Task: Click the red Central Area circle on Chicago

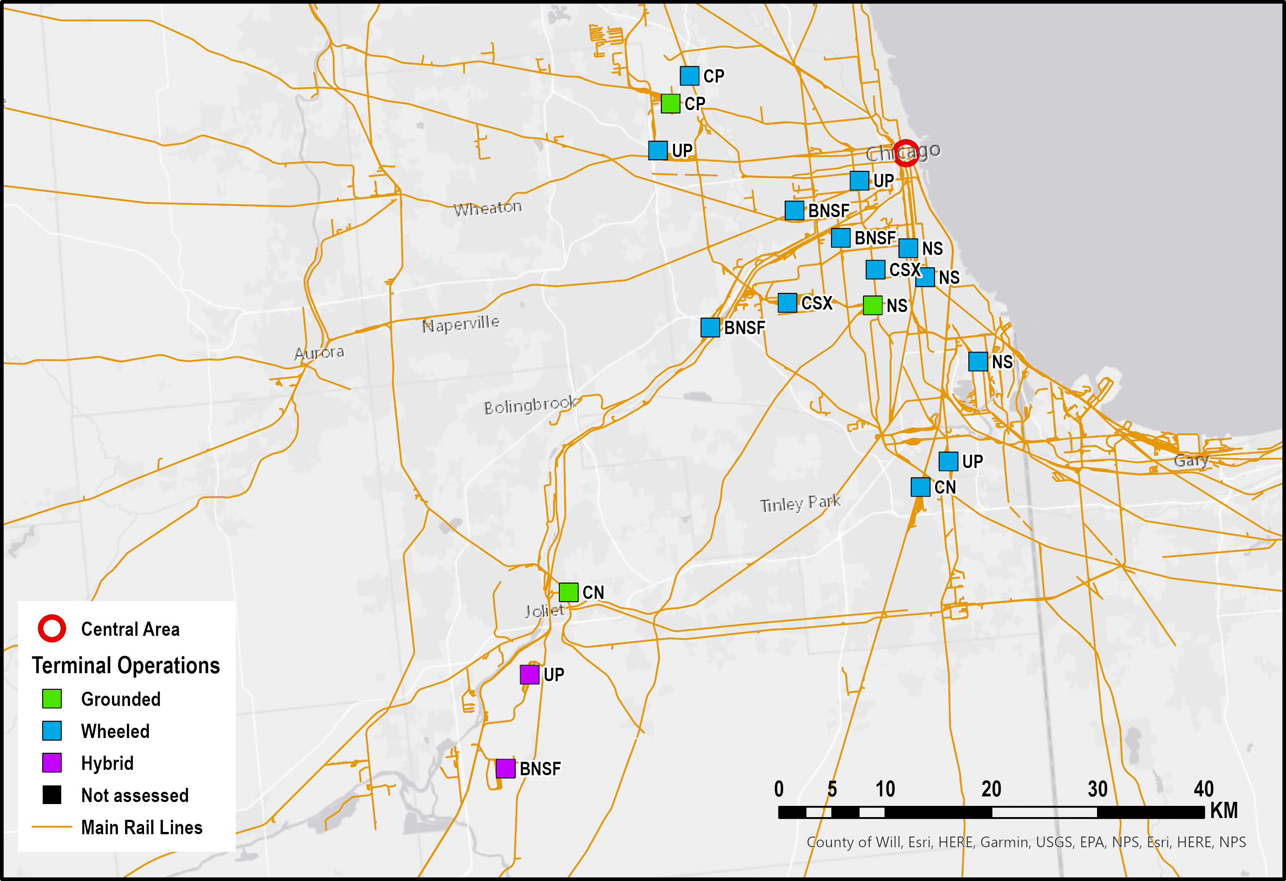Action: [906, 153]
